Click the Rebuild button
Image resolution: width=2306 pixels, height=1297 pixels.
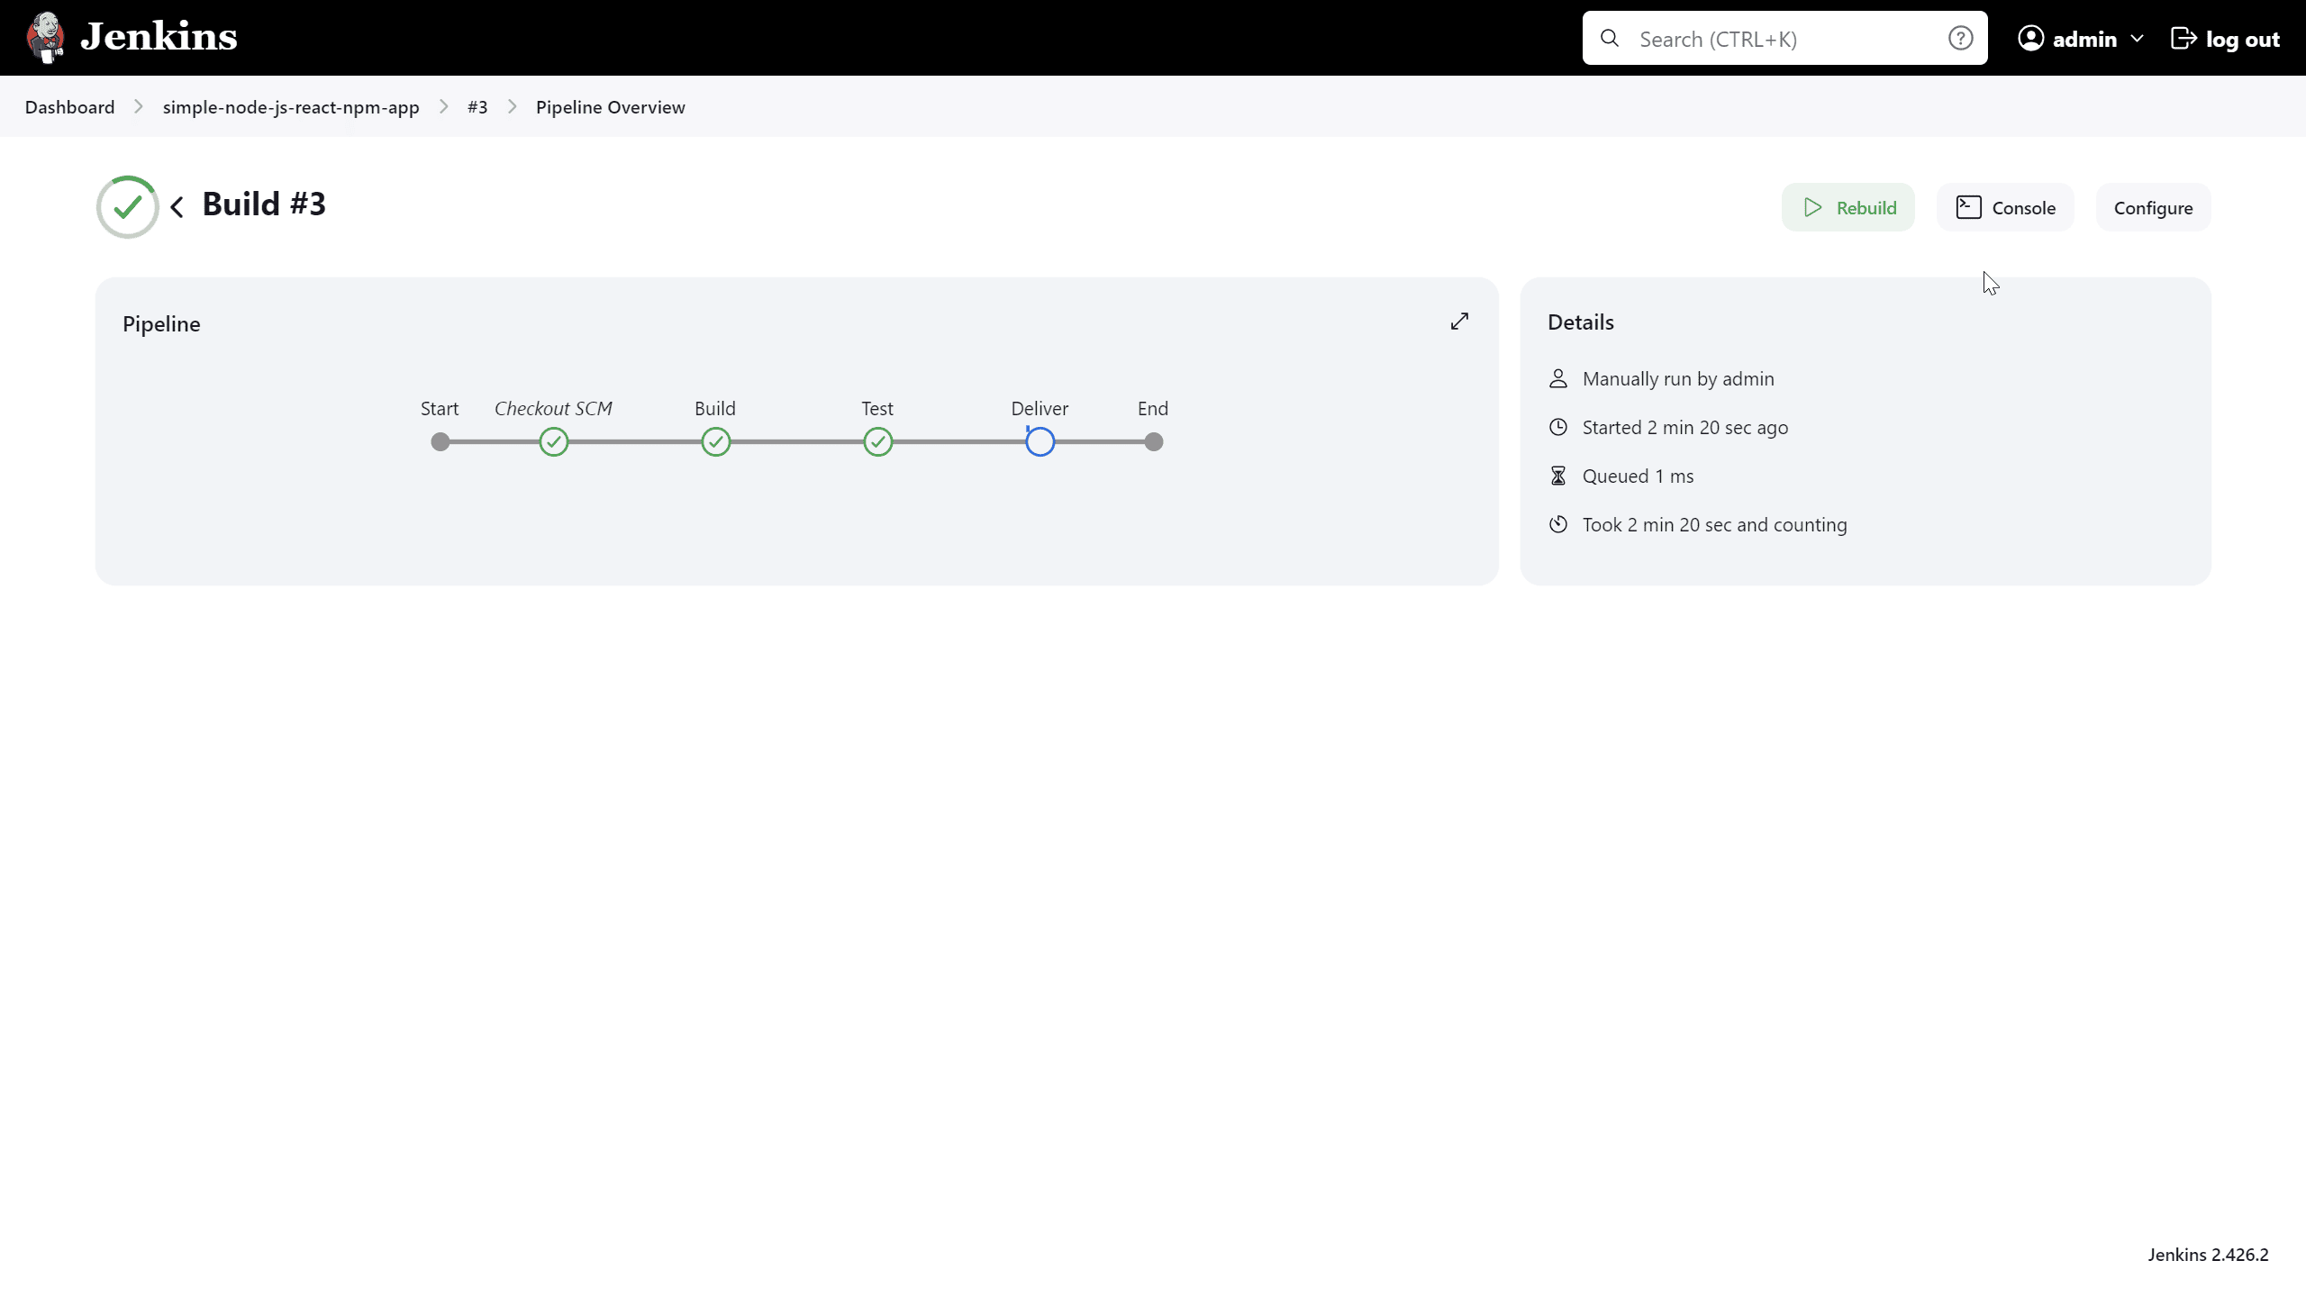pyautogui.click(x=1848, y=207)
